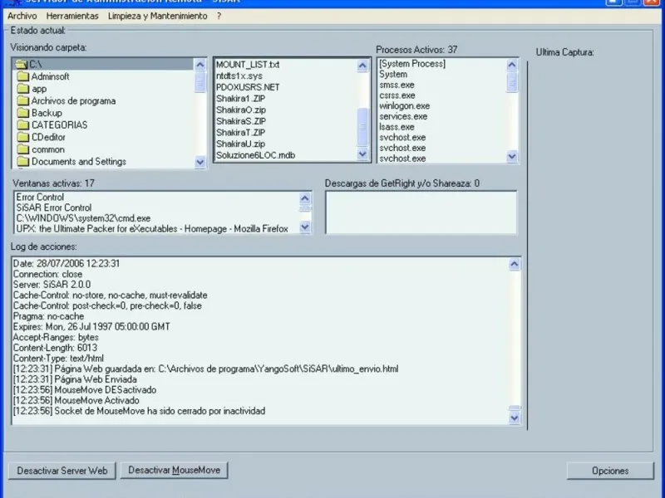Screen dimensions: 665x498
Task: Click the down arrow of folder list scrollbar
Action: pos(199,162)
